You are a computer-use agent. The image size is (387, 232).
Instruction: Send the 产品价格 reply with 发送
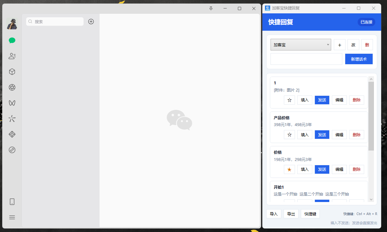pyautogui.click(x=322, y=135)
